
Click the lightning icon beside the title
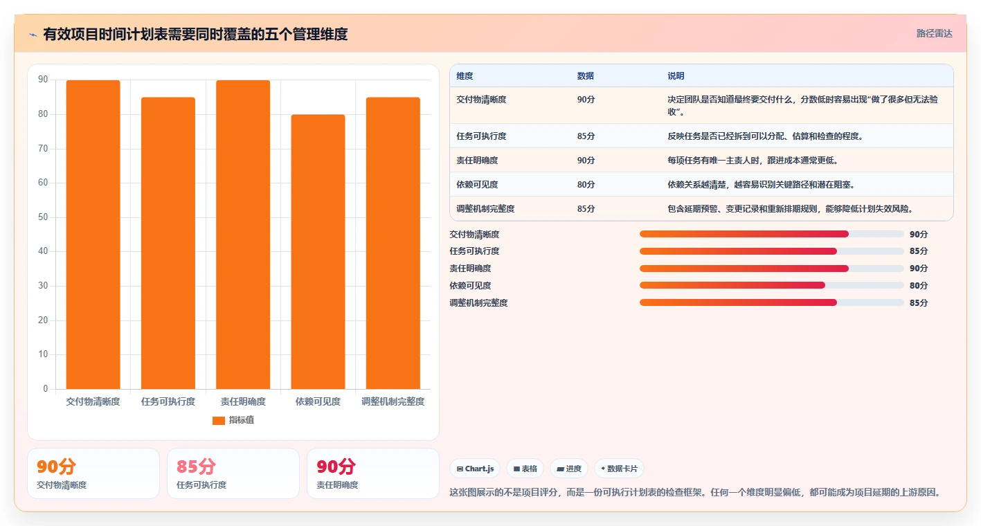33,34
